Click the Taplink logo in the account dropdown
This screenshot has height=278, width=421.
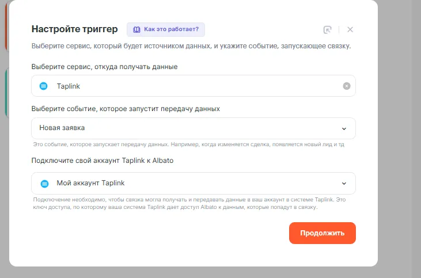point(44,184)
